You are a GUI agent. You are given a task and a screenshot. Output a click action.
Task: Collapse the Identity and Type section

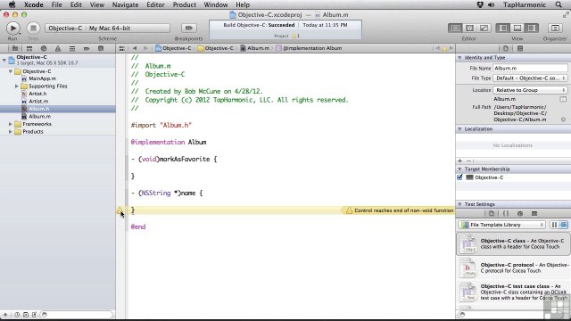click(x=460, y=57)
